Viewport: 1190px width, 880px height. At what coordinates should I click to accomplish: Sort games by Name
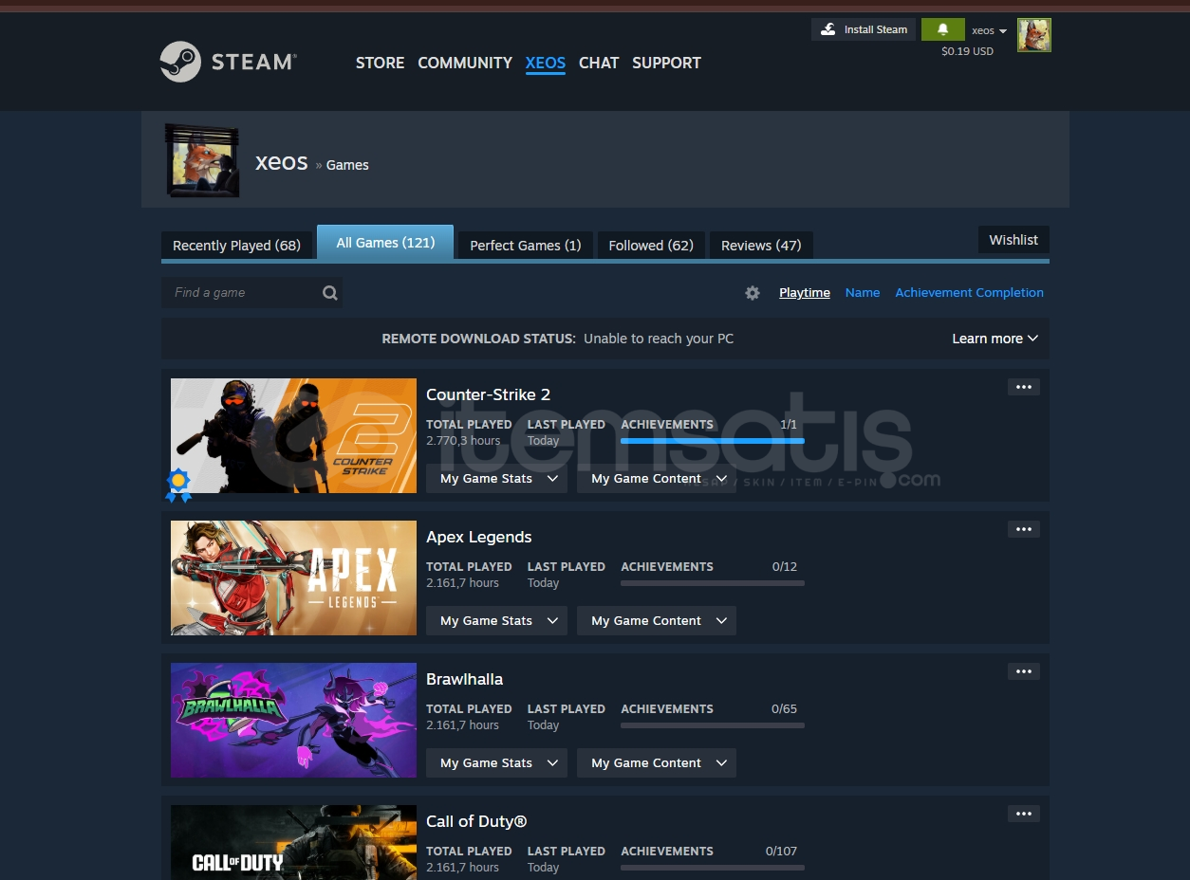pyautogui.click(x=863, y=293)
